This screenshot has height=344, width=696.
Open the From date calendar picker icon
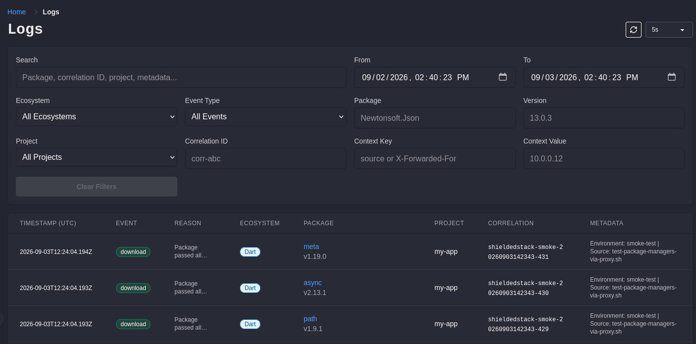point(503,77)
